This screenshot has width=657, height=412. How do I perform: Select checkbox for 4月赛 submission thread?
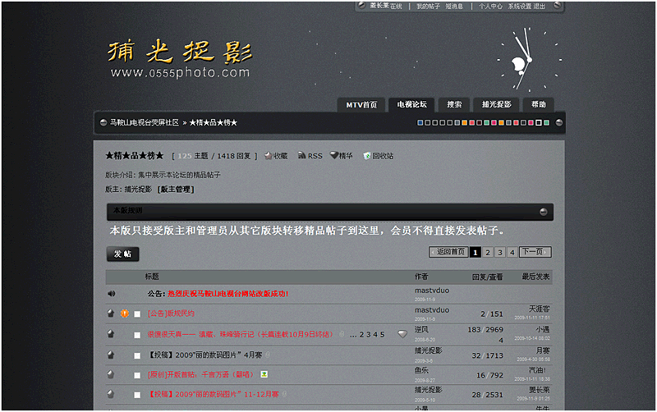click(138, 355)
